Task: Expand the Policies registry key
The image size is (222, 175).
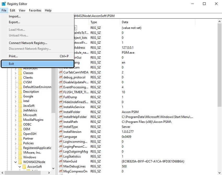Action: click(16, 143)
